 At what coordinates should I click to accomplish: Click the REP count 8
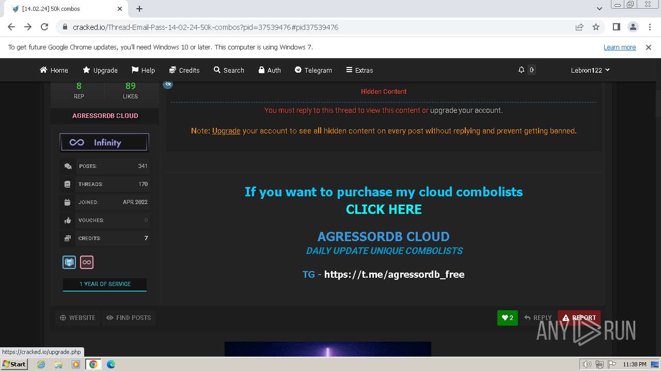pyautogui.click(x=79, y=86)
